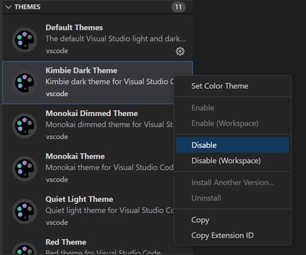The image size is (306, 255).
Task: Click vscode publisher under Monokai Theme
Action: tap(57, 180)
